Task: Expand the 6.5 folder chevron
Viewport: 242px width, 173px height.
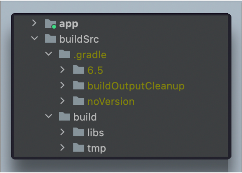Action: (62, 70)
